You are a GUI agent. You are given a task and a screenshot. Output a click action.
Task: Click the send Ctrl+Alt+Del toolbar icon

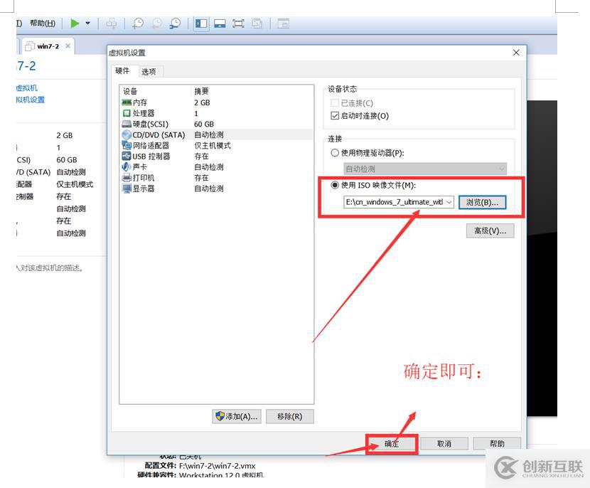[x=112, y=23]
